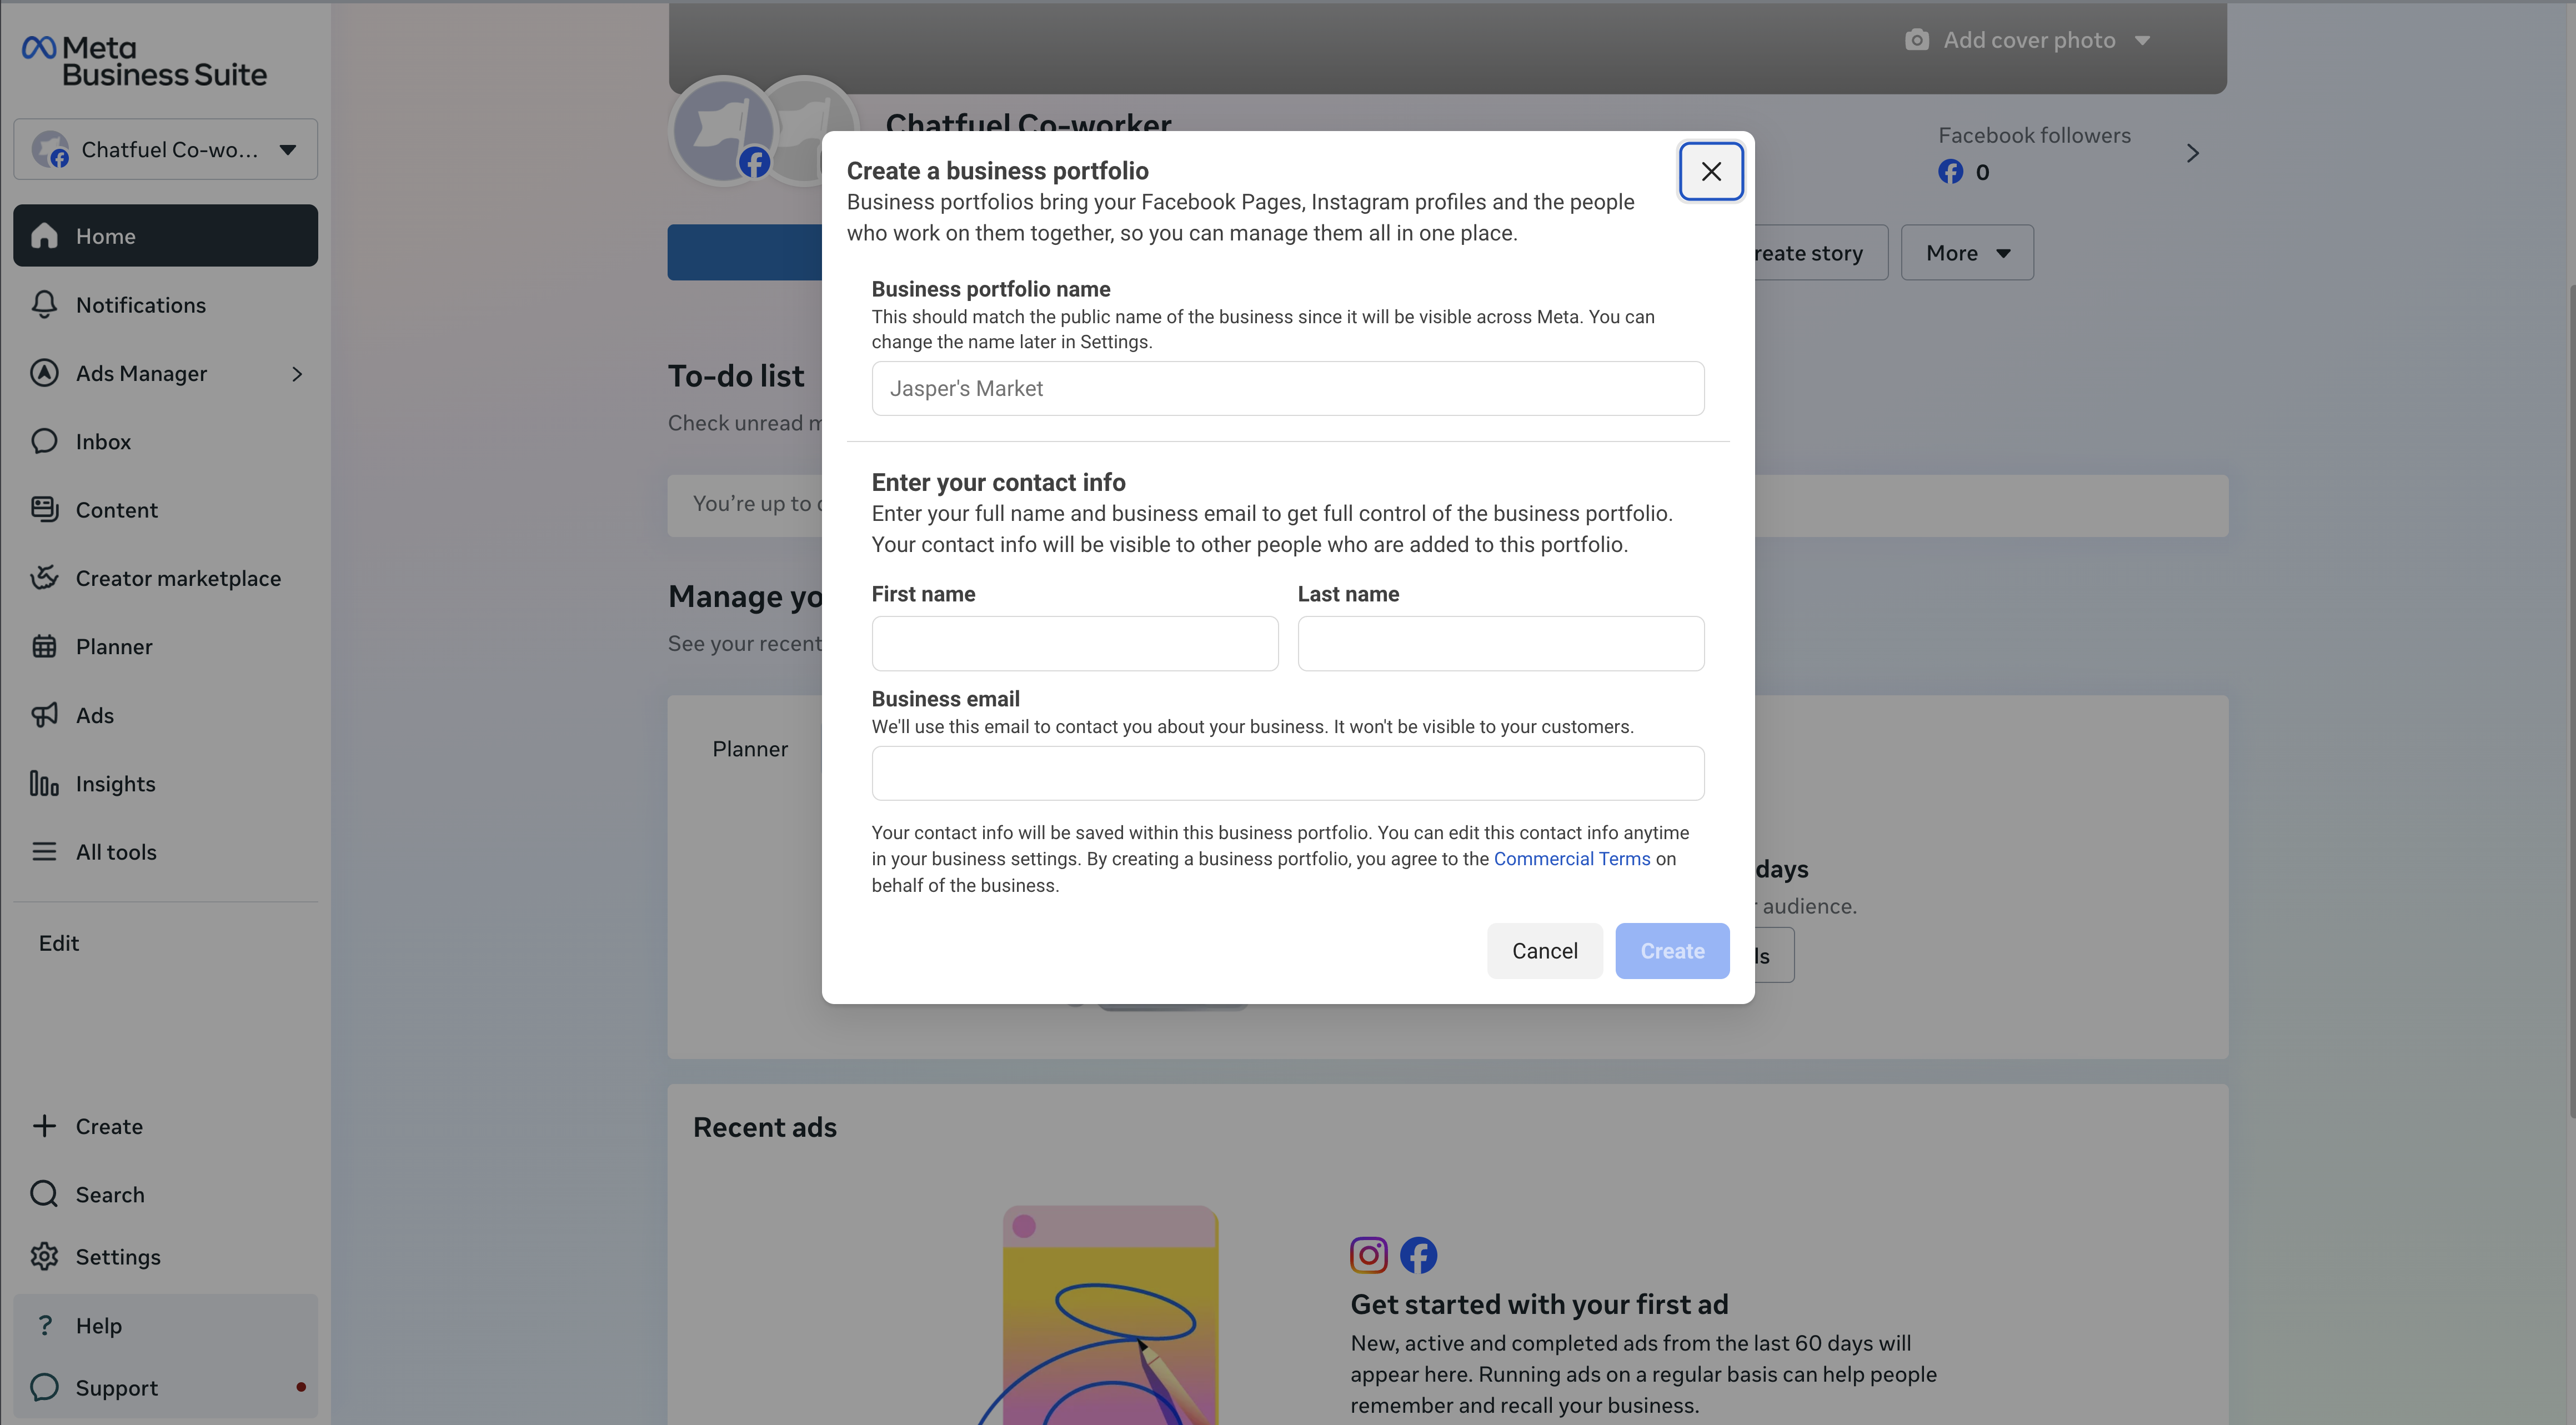Click the Instagram icon in Recent ads

tap(1369, 1255)
